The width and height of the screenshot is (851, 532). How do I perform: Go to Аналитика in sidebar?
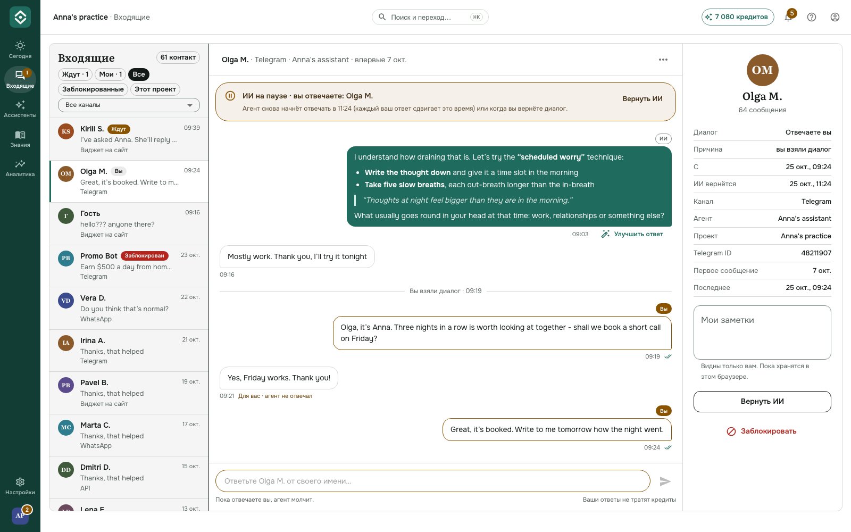pos(20,168)
